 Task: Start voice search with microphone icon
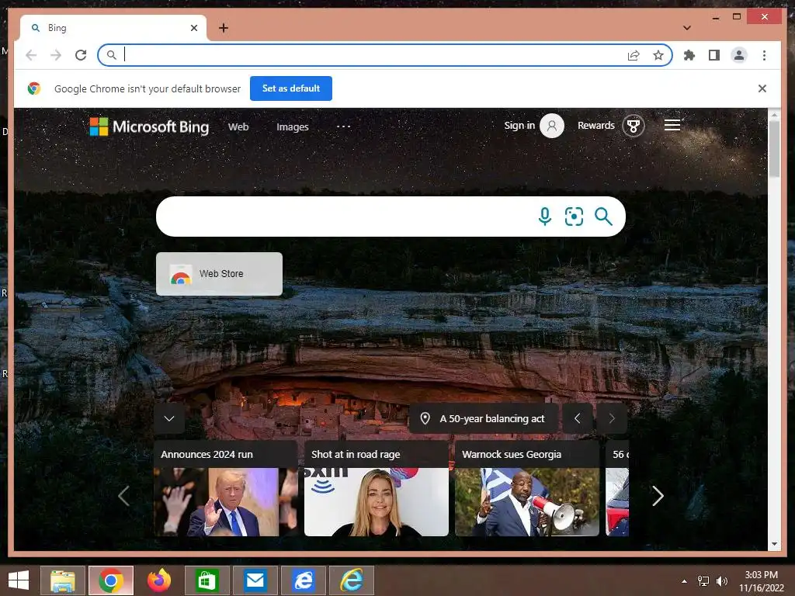[x=544, y=217]
